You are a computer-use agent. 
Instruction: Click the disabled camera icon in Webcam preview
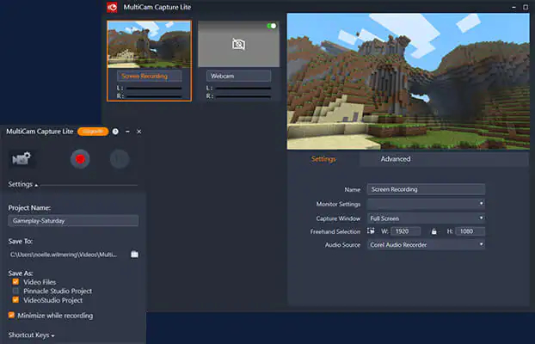[238, 45]
